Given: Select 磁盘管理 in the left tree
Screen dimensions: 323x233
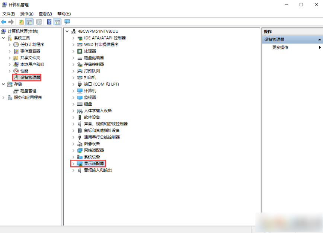Looking at the screenshot, I should 28,91.
